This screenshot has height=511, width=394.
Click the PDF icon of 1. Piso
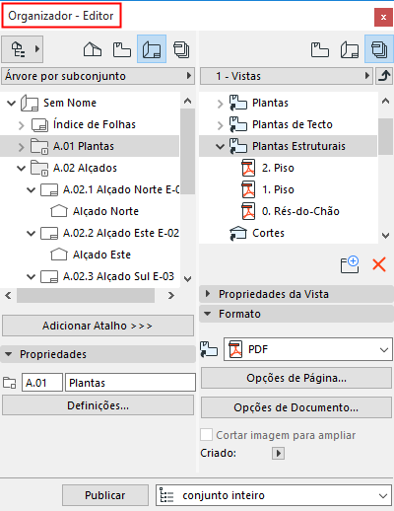(x=248, y=189)
